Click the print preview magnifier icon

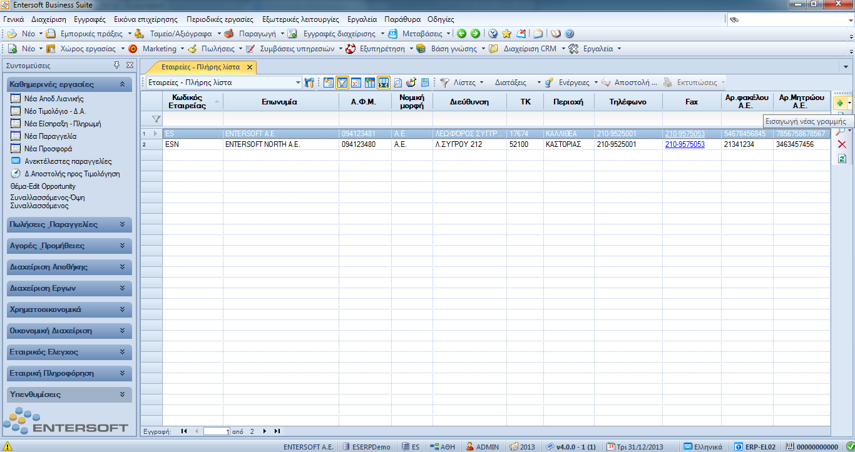(x=398, y=82)
